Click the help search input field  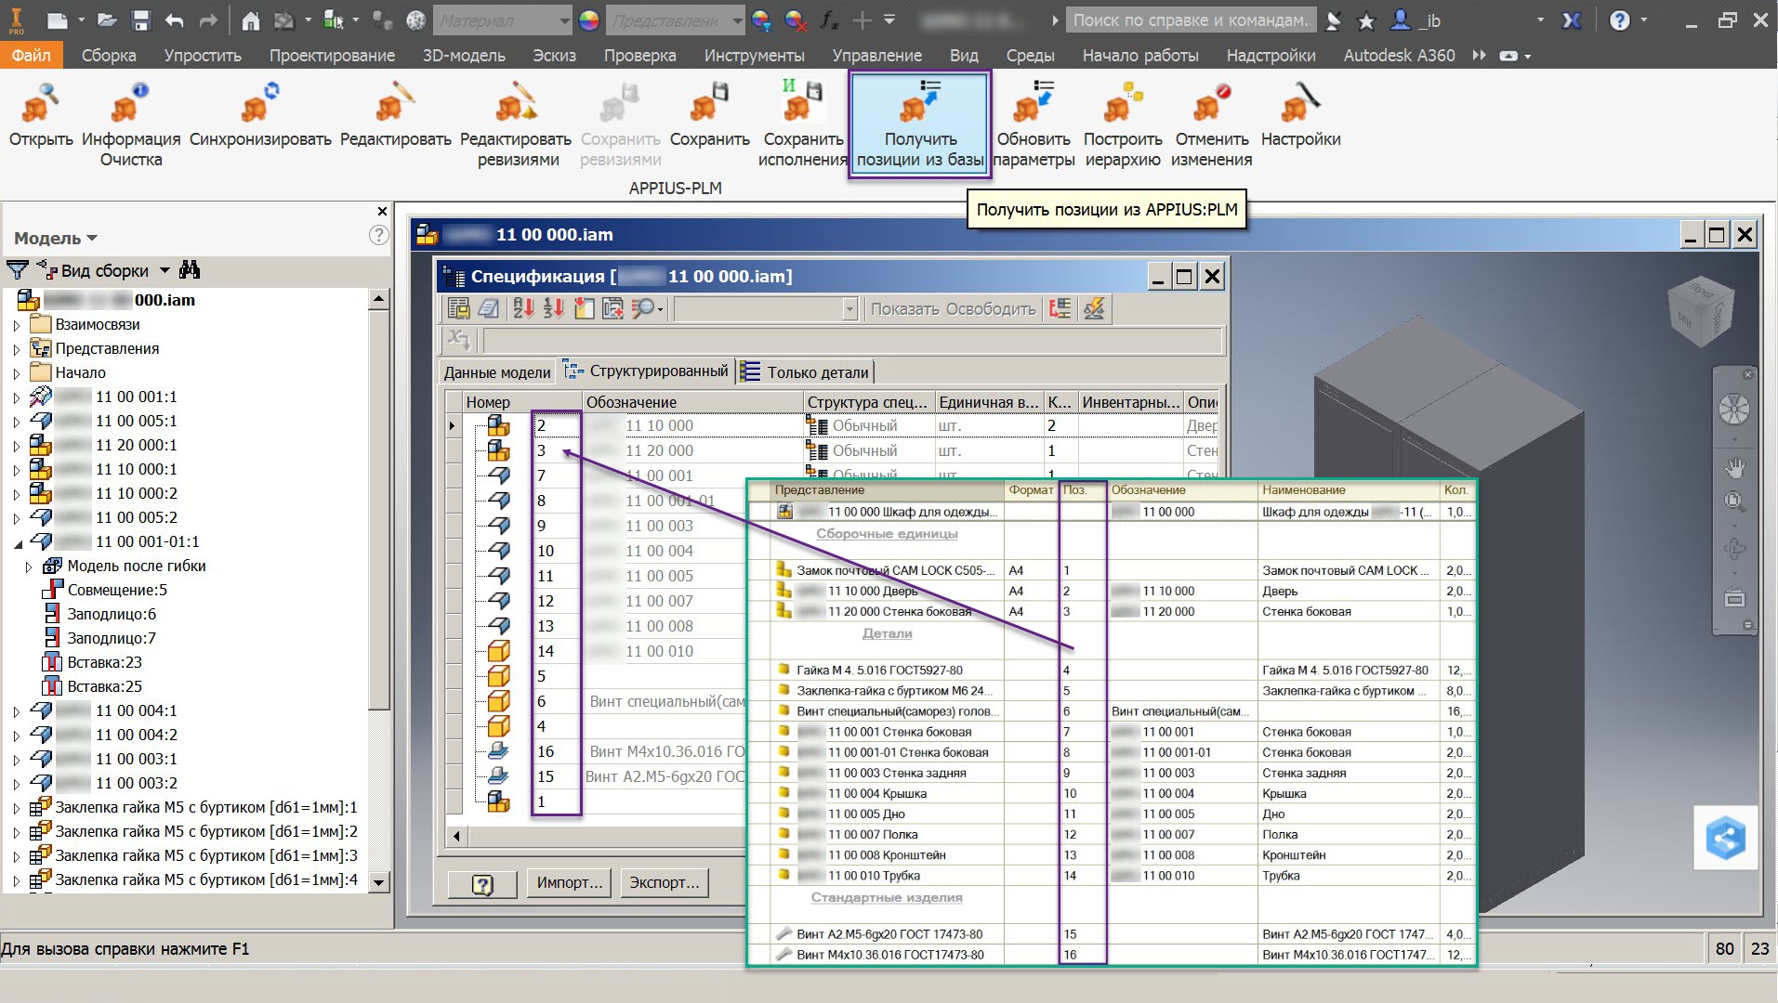point(1190,20)
